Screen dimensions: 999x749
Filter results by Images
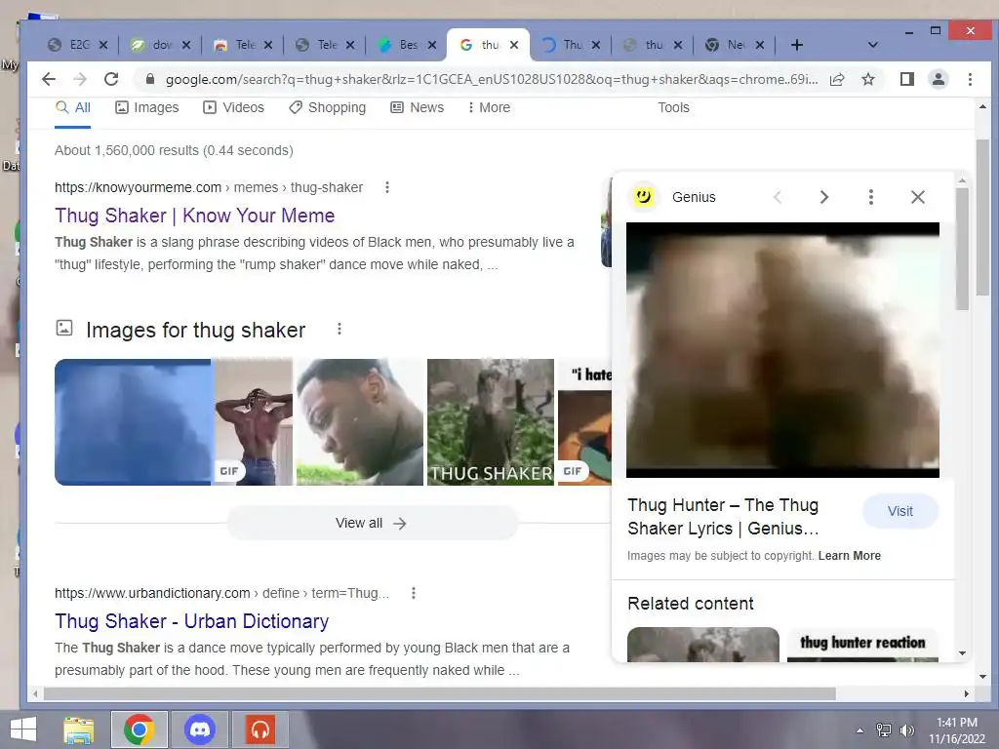click(147, 107)
